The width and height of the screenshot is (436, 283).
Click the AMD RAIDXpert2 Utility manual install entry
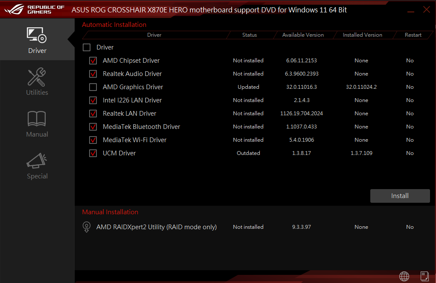pos(156,227)
